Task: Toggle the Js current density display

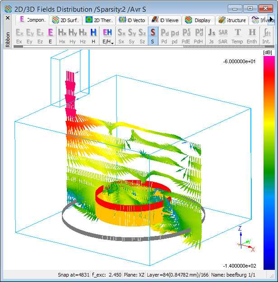Action: (x=211, y=36)
